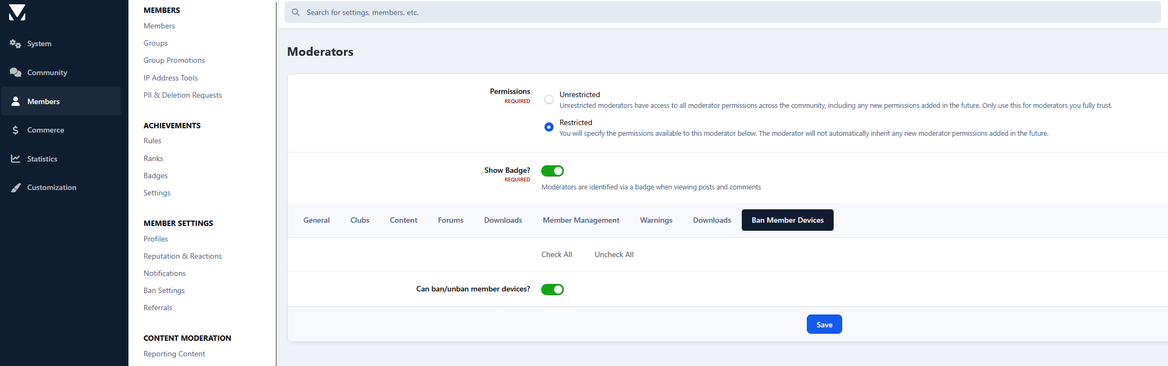This screenshot has width=1168, height=366.
Task: Switch to the Member Management tab
Action: click(581, 220)
